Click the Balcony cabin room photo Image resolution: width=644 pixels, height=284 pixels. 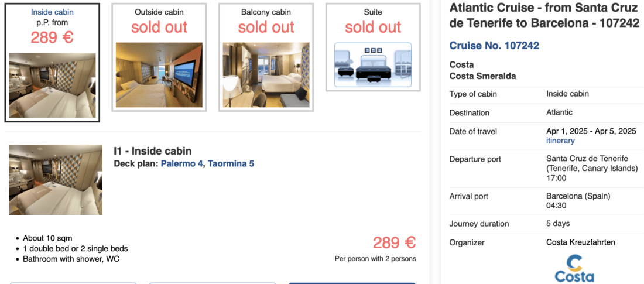(266, 74)
